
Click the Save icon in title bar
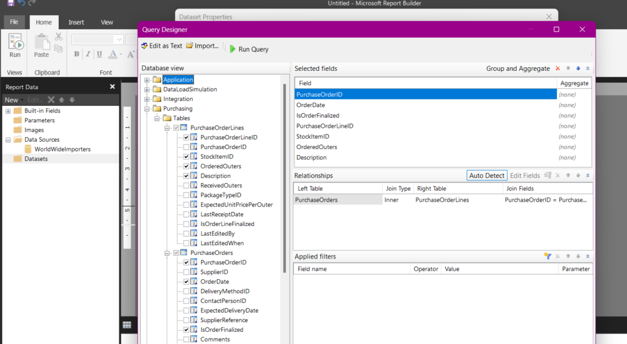coord(11,3)
